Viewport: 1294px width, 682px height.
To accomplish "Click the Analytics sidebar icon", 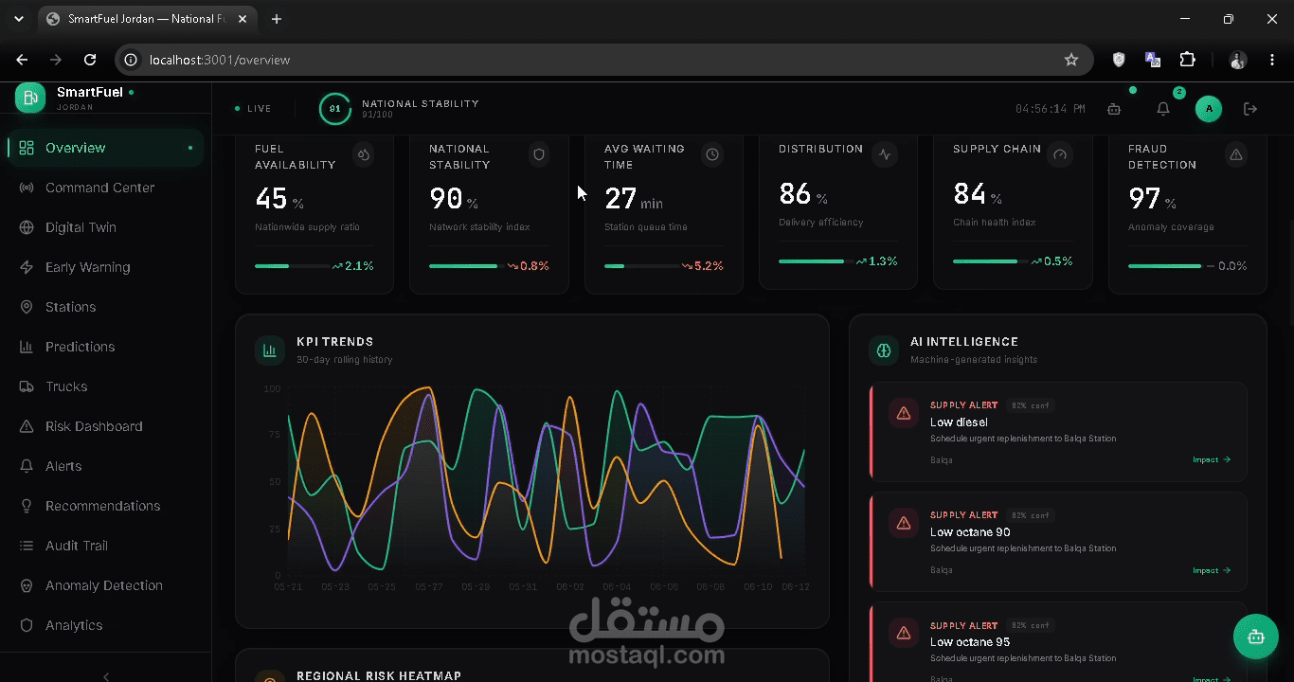I will click(27, 625).
